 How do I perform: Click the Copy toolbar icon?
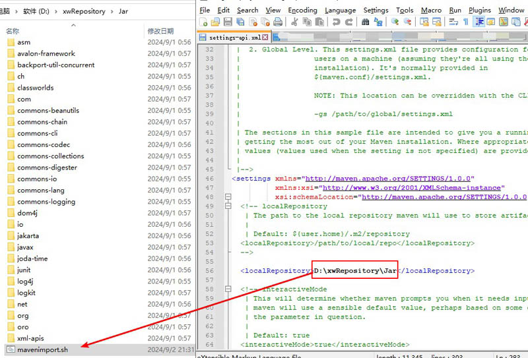point(307,22)
